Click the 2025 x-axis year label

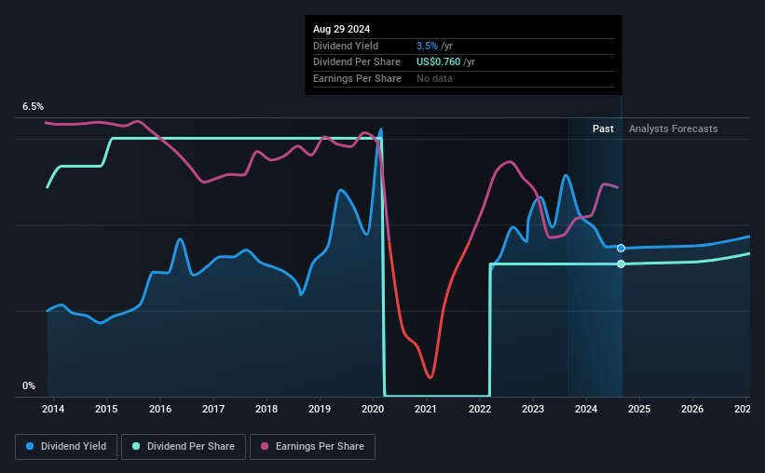pyautogui.click(x=639, y=409)
